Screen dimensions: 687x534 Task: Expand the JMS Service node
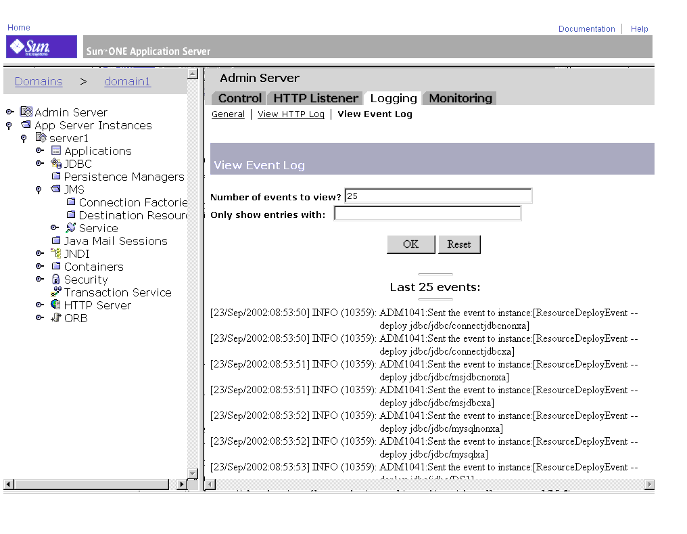tap(55, 227)
